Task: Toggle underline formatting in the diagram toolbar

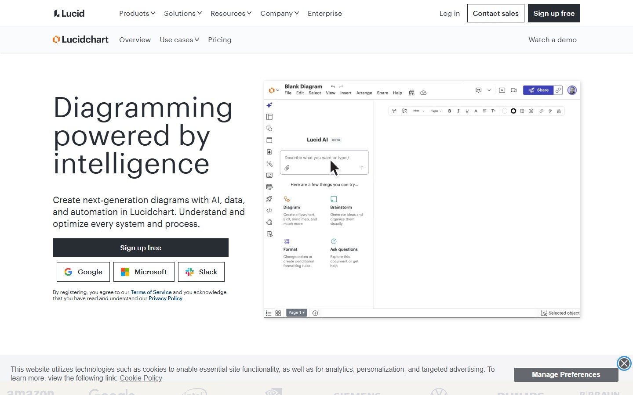Action: coord(467,111)
